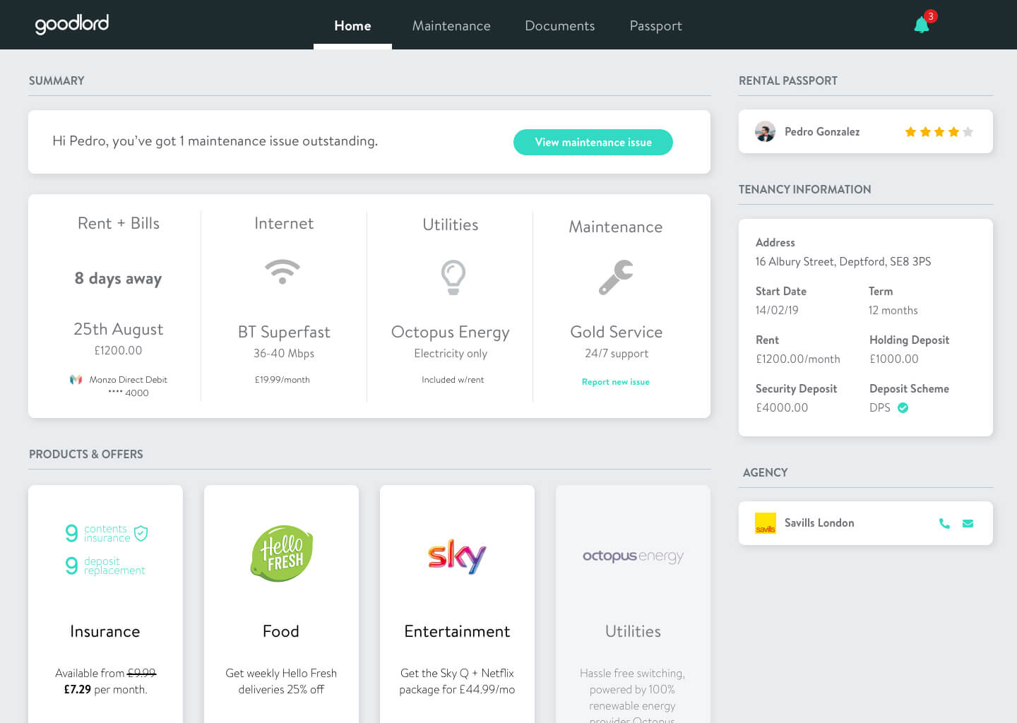Click the start date 14/02/19
This screenshot has width=1017, height=723.
[777, 311]
